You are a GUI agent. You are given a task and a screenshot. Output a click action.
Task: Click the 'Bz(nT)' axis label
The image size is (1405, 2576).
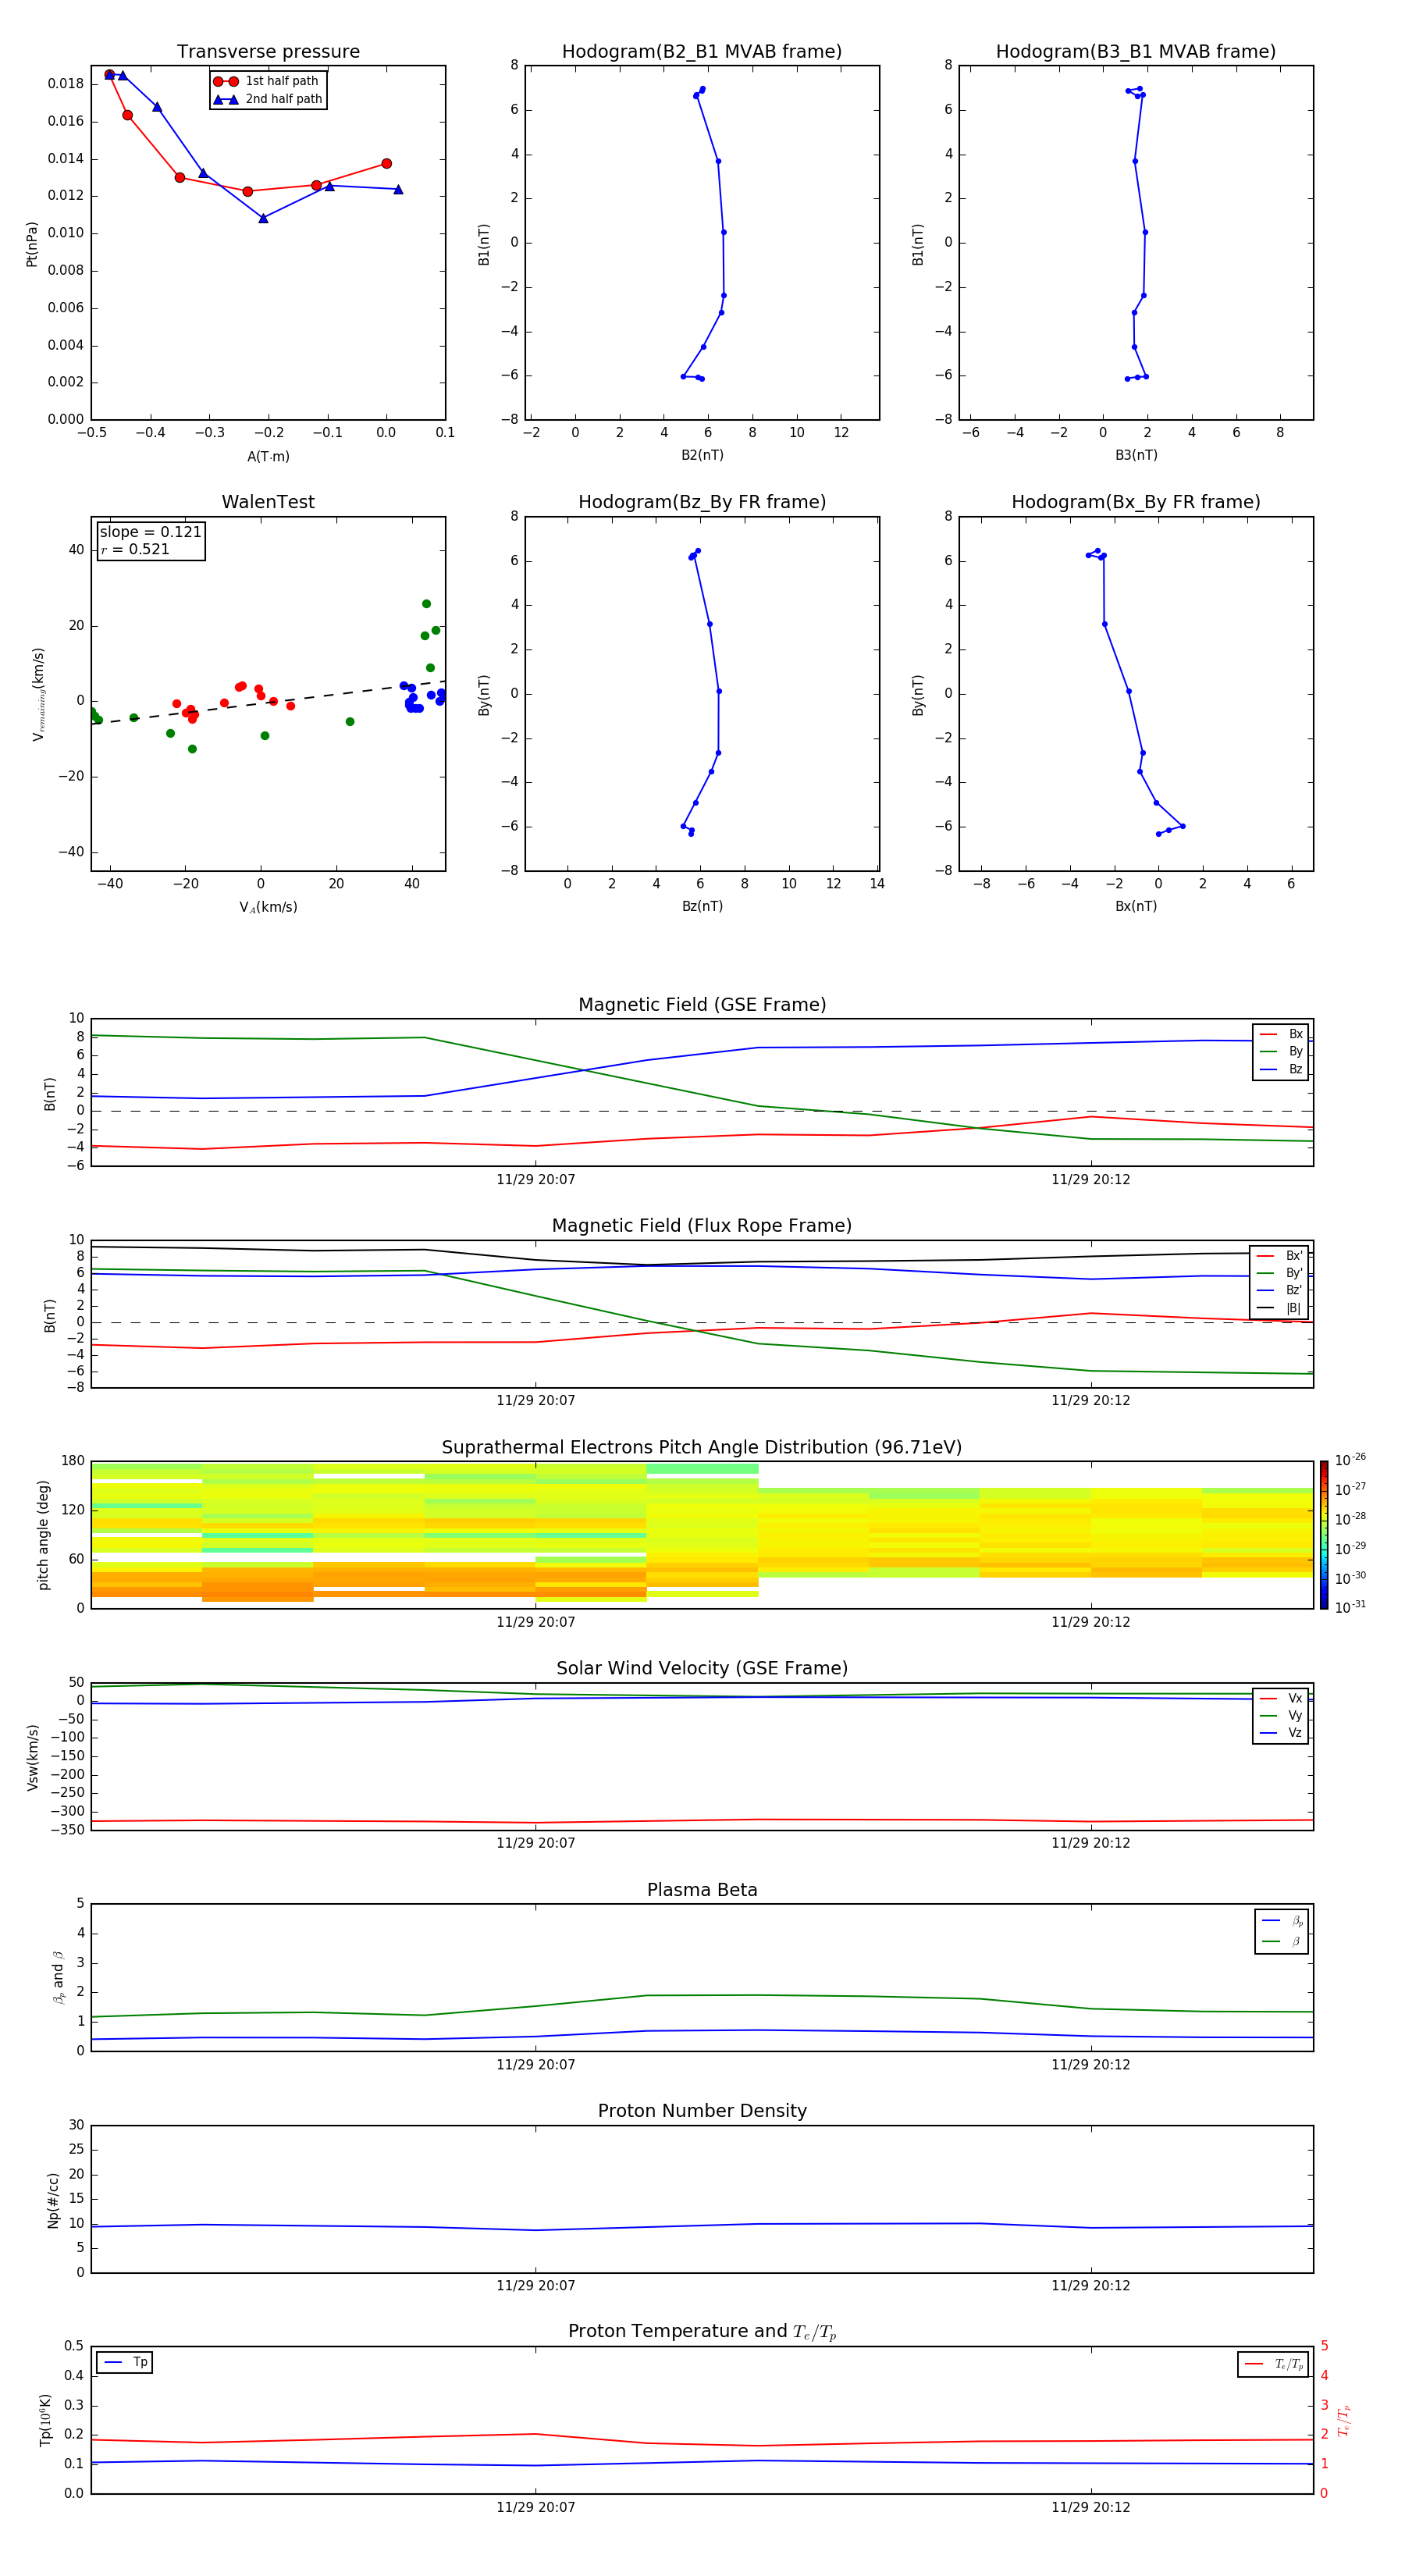pos(702,906)
